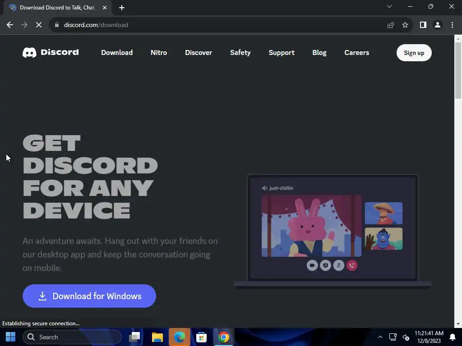View site security lock info
The height and width of the screenshot is (346, 462).
57,25
